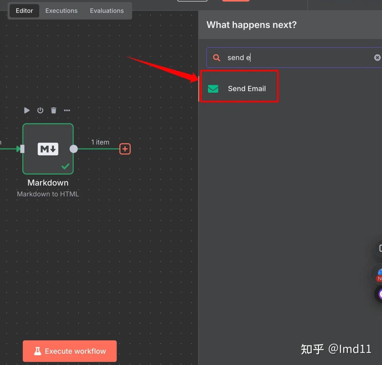Viewport: 382px width, 365px height.
Task: Select the Markdown node M↓ icon
Action: click(x=48, y=149)
